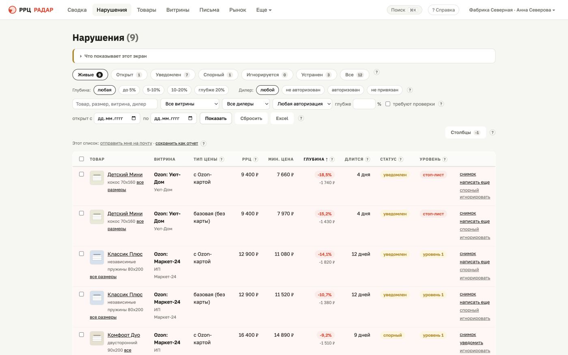
Task: Click 'сохранить как отчет' link
Action: tap(177, 143)
